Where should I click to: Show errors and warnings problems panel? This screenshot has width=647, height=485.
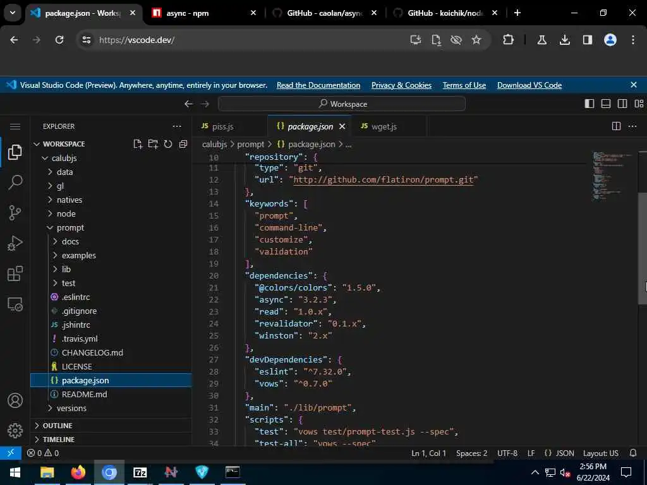(x=43, y=453)
